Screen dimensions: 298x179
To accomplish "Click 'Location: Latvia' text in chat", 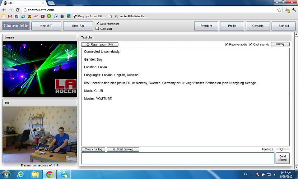I will click(96, 67).
